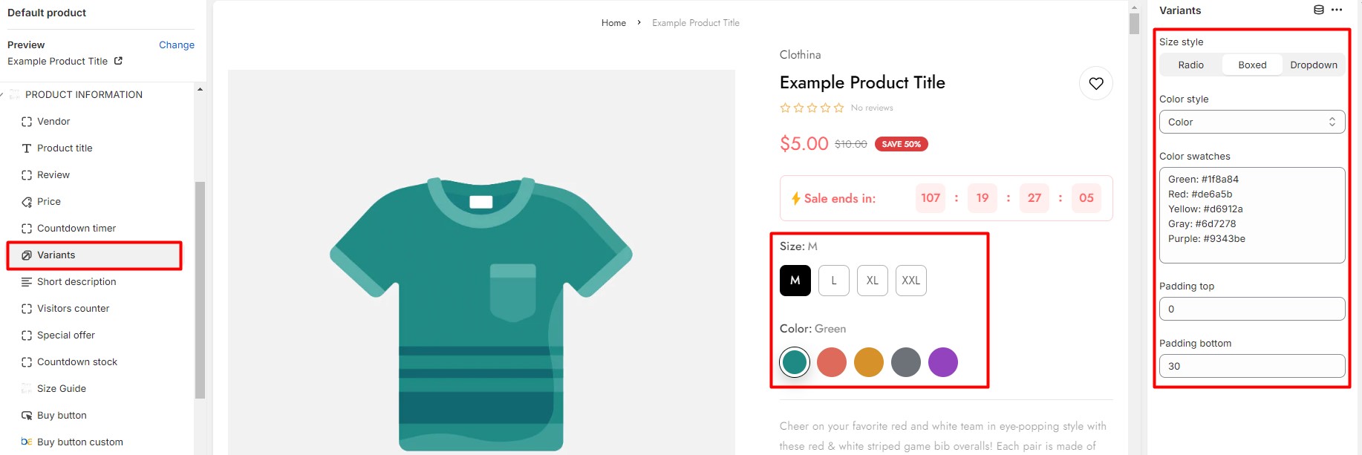Viewport: 1362px width, 455px height.
Task: Select the Radio size style
Action: point(1190,65)
